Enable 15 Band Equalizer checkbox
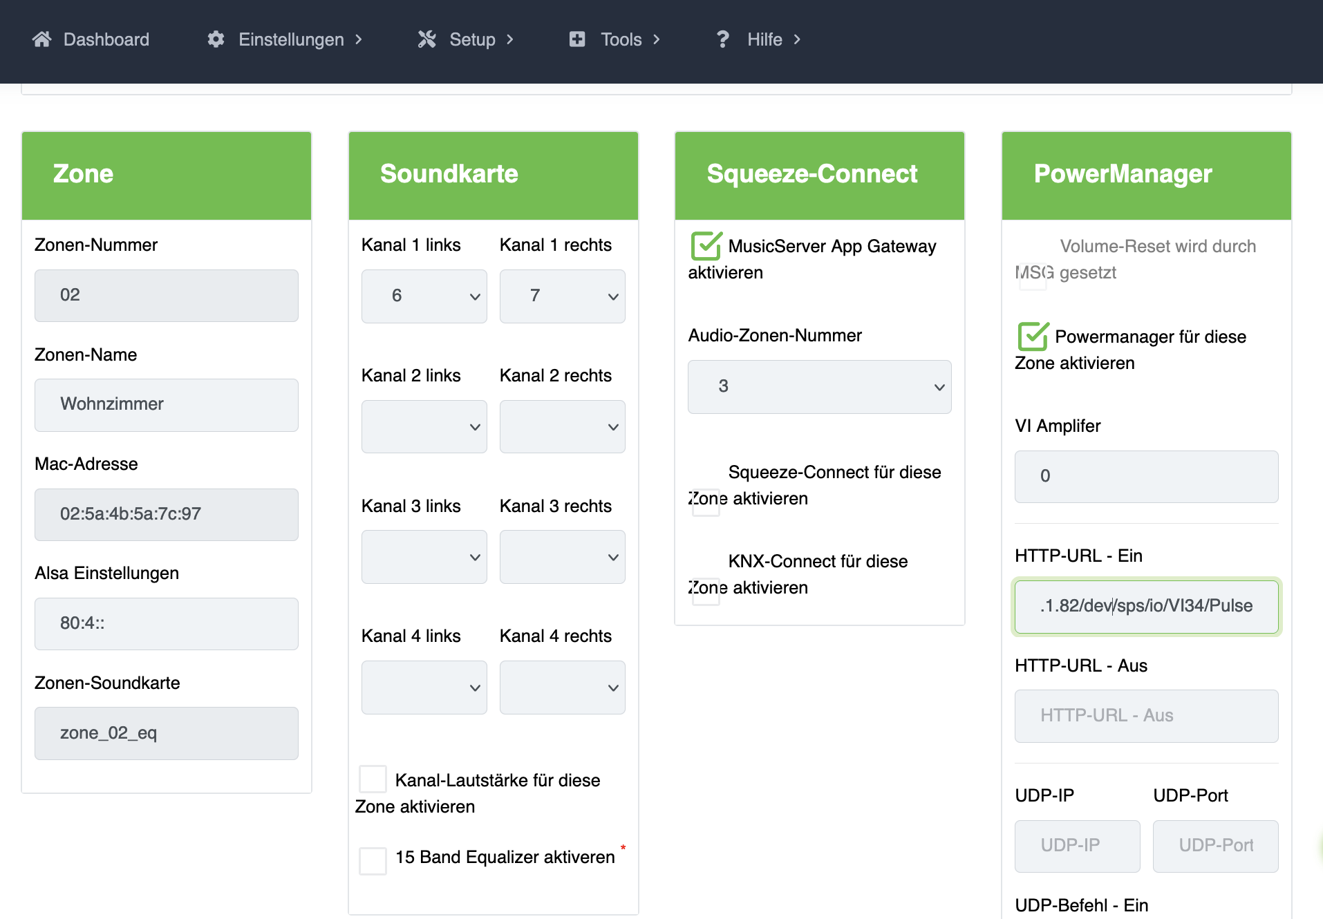The image size is (1323, 919). [x=373, y=860]
